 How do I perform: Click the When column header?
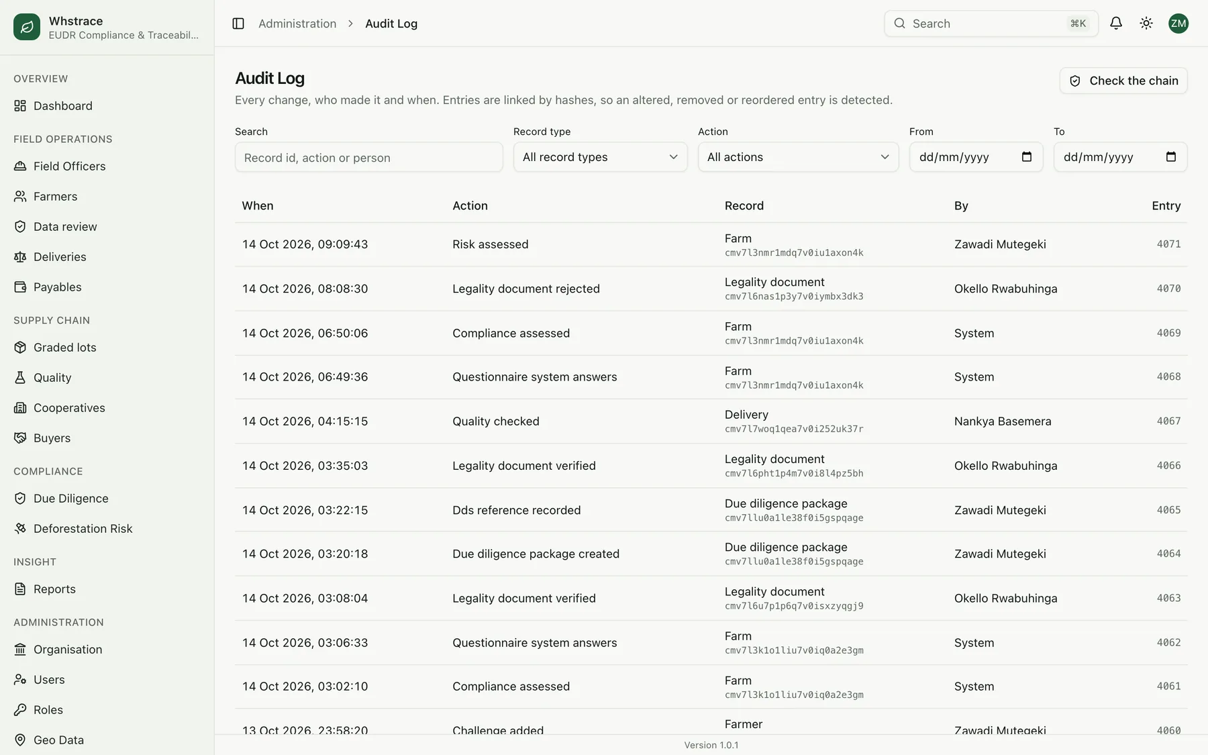click(x=258, y=205)
